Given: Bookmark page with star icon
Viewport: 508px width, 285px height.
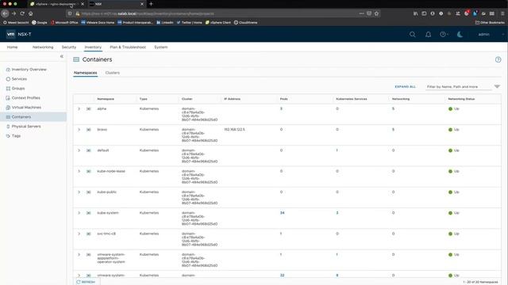Looking at the screenshot, I should (x=376, y=13).
